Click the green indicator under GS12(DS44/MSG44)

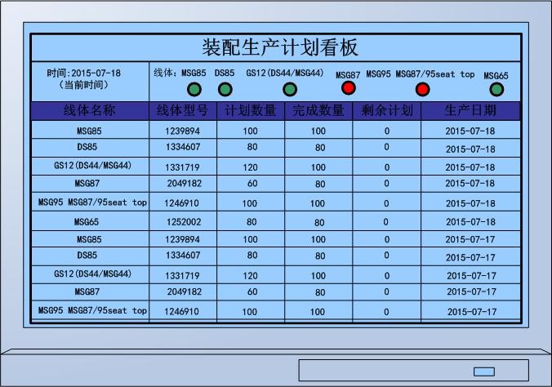[289, 89]
